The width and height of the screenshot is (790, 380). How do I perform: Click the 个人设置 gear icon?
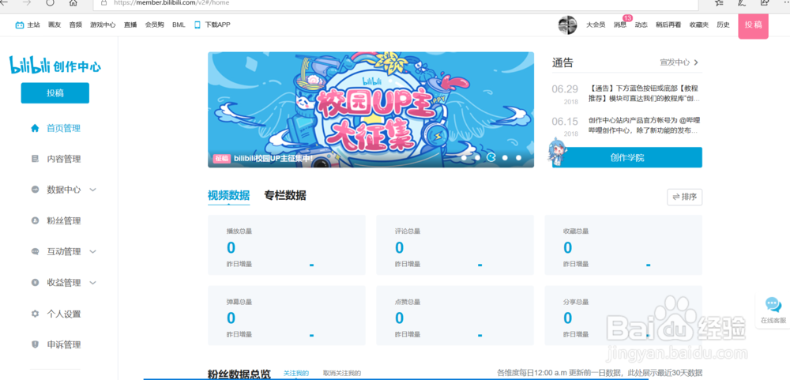35,314
